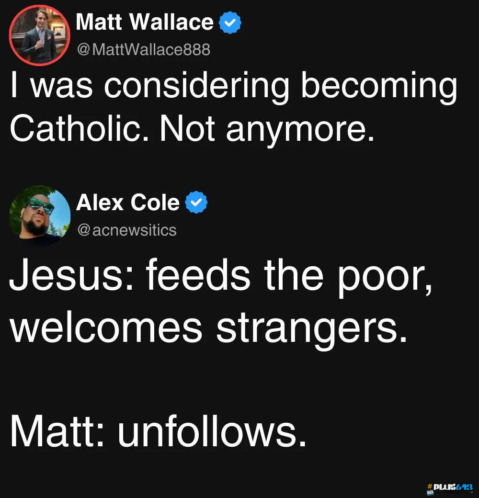Click the orange hash symbol in the watermark
This screenshot has width=479, height=498.
click(x=430, y=486)
